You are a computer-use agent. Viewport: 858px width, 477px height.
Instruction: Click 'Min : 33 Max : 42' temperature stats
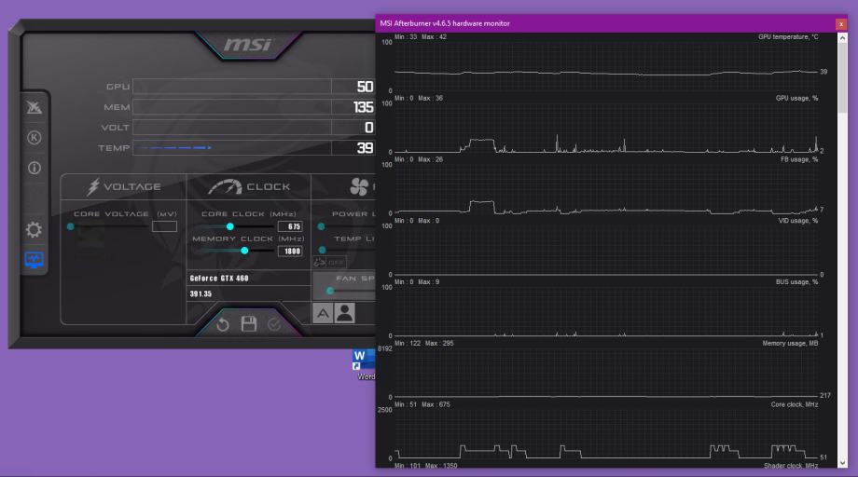coord(421,36)
